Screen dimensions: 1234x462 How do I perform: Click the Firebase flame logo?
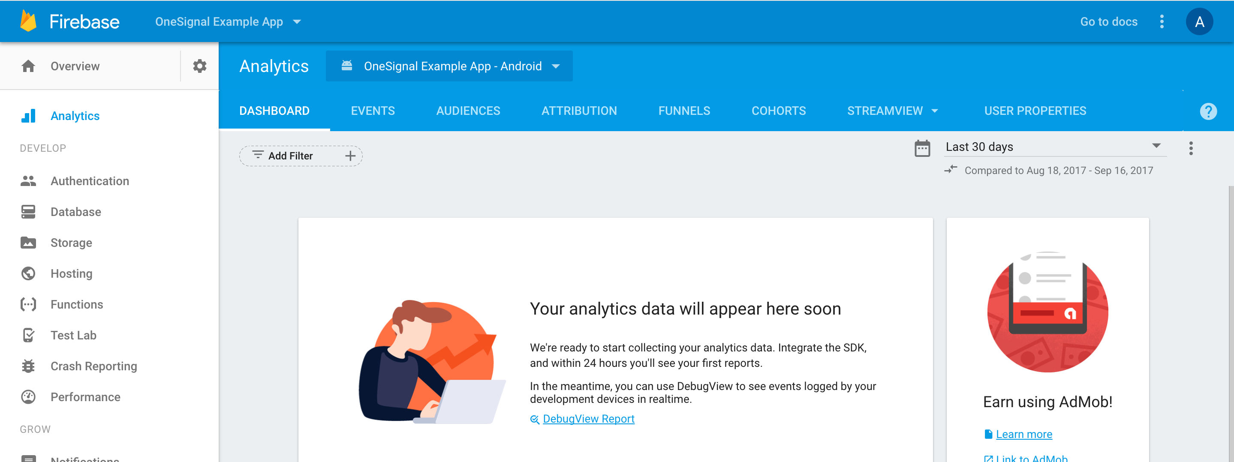(28, 21)
